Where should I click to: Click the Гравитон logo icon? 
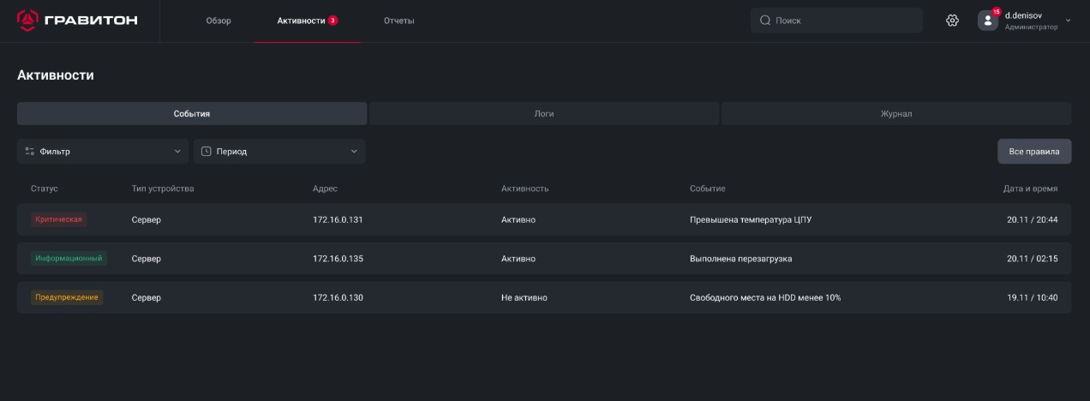(27, 21)
